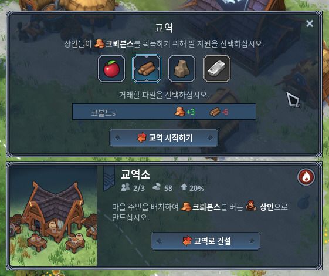Choose the 코볼드s faction row

point(164,112)
